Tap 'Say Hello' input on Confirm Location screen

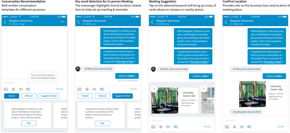tap(255, 121)
